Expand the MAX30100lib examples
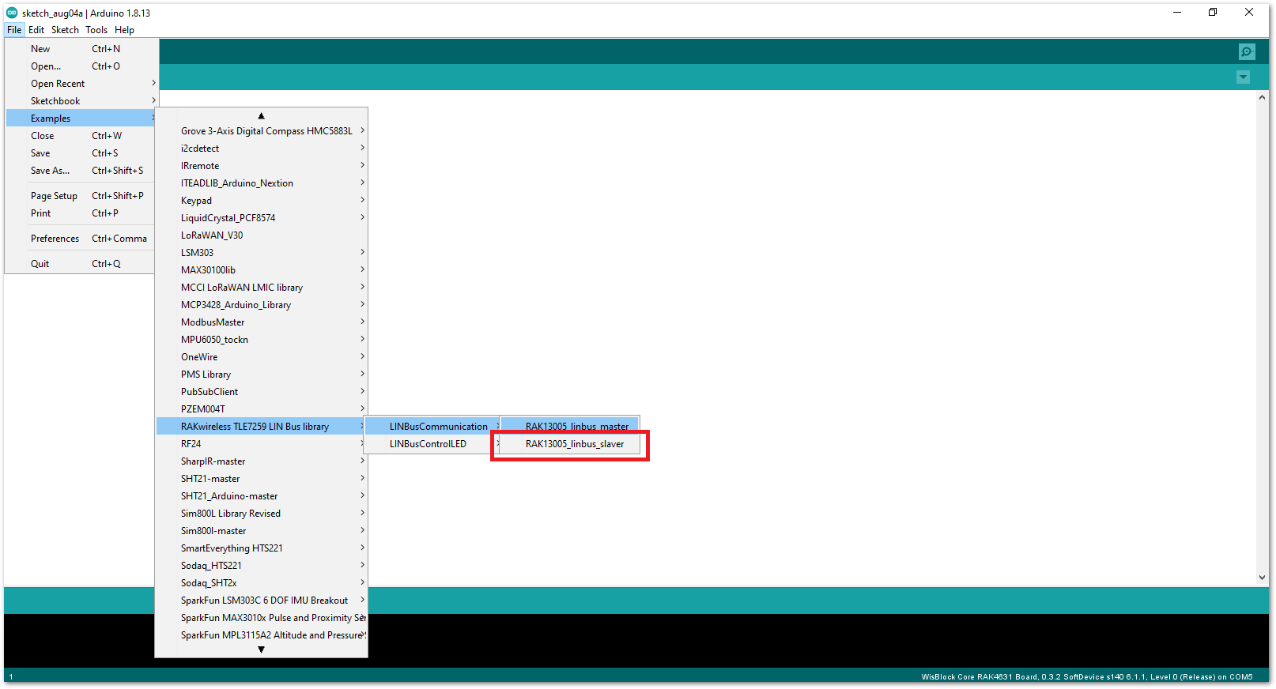The height and width of the screenshot is (689, 1276). coord(262,270)
